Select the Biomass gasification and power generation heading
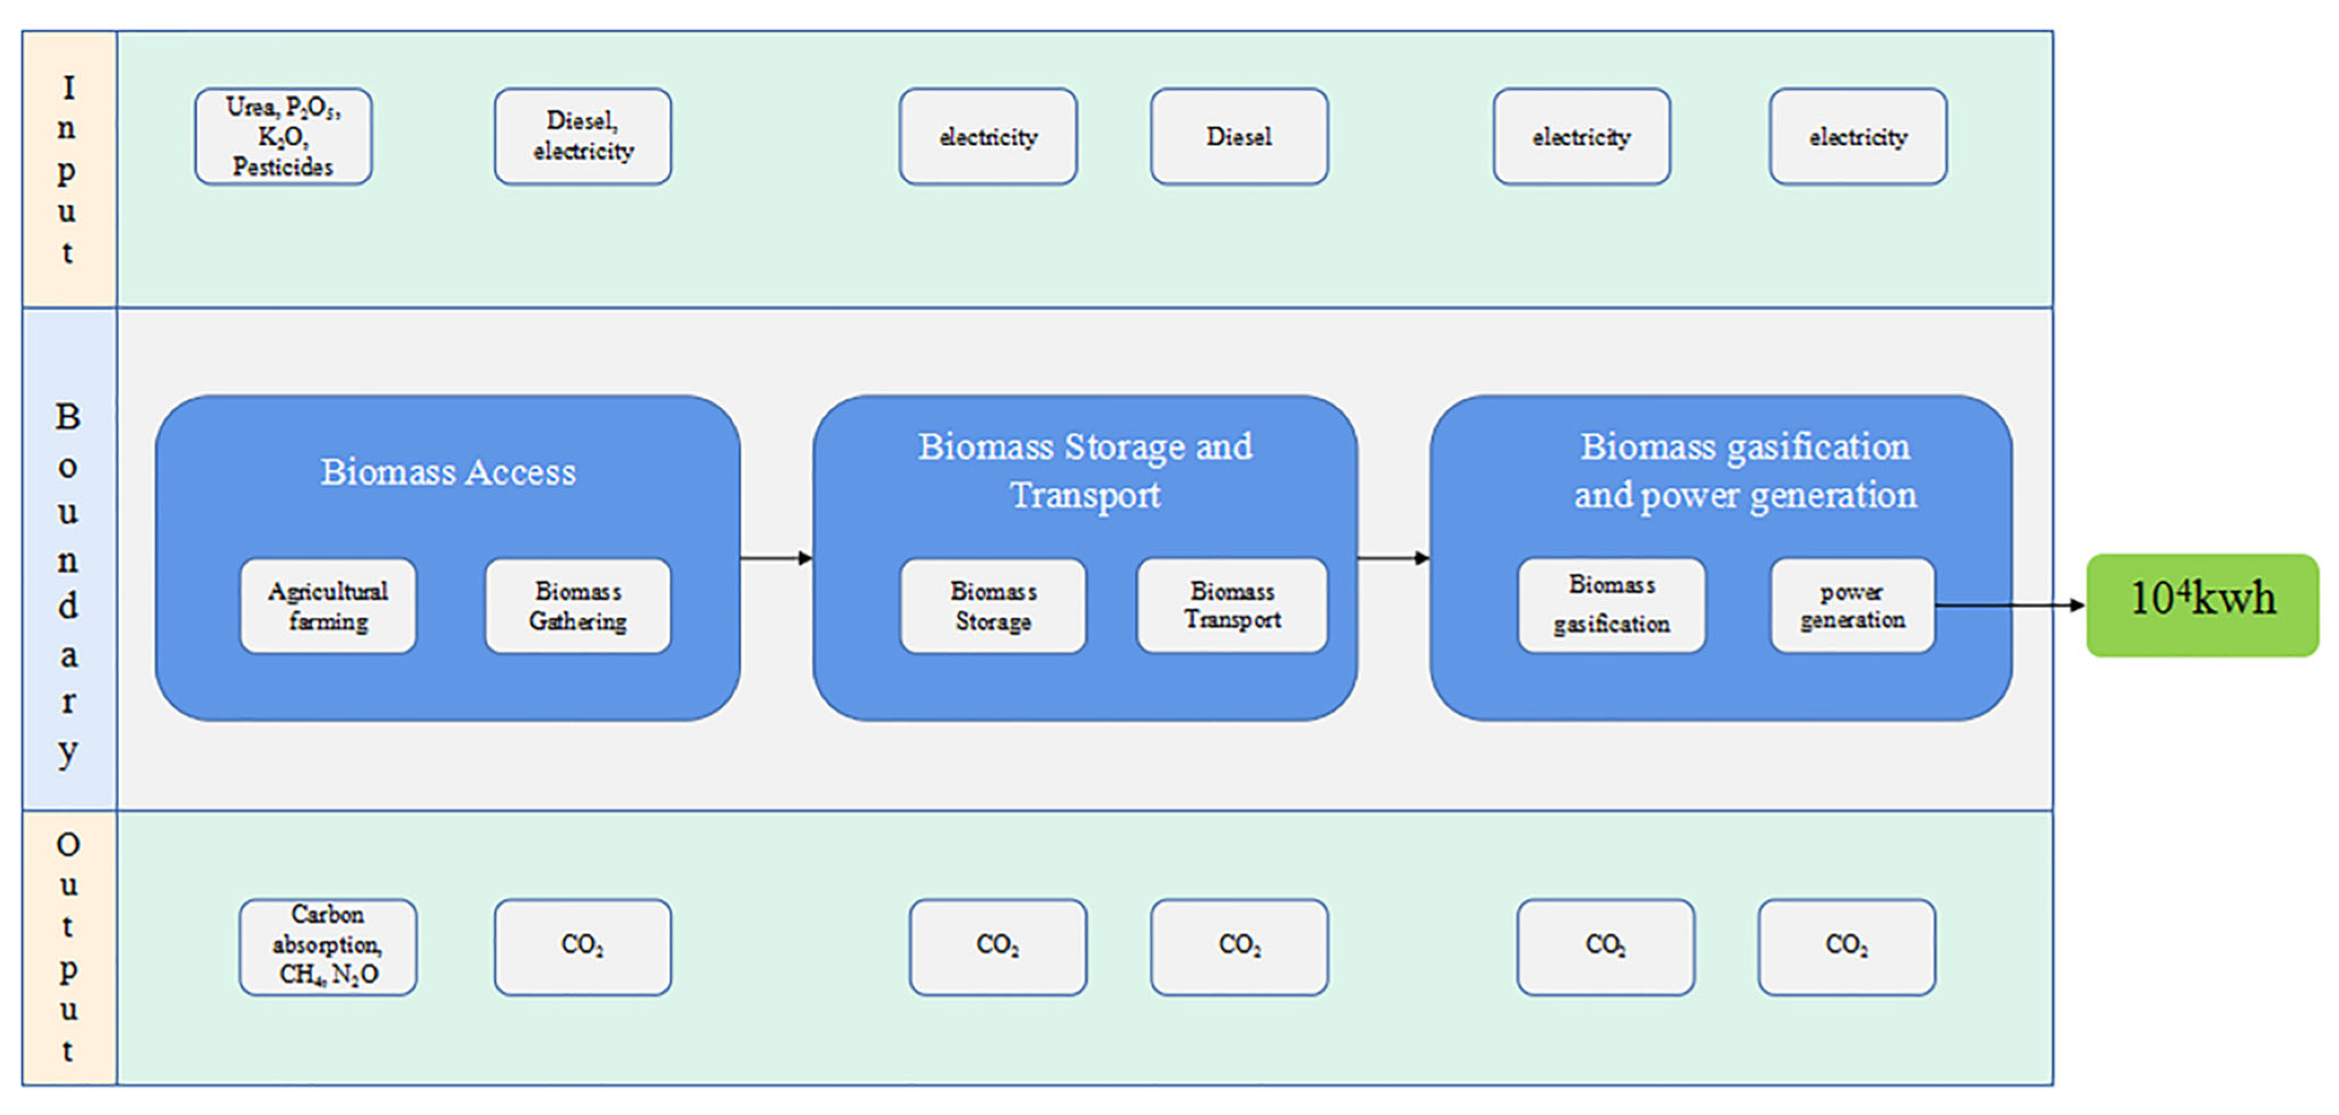 (x=1744, y=471)
